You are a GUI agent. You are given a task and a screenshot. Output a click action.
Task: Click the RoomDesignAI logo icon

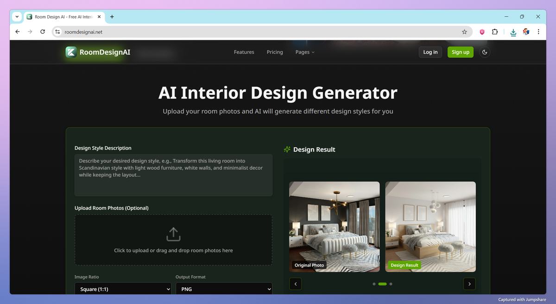71,52
